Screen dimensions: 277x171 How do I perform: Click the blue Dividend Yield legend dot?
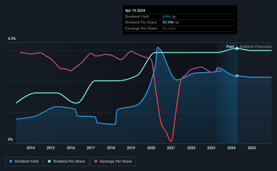(x=11, y=161)
